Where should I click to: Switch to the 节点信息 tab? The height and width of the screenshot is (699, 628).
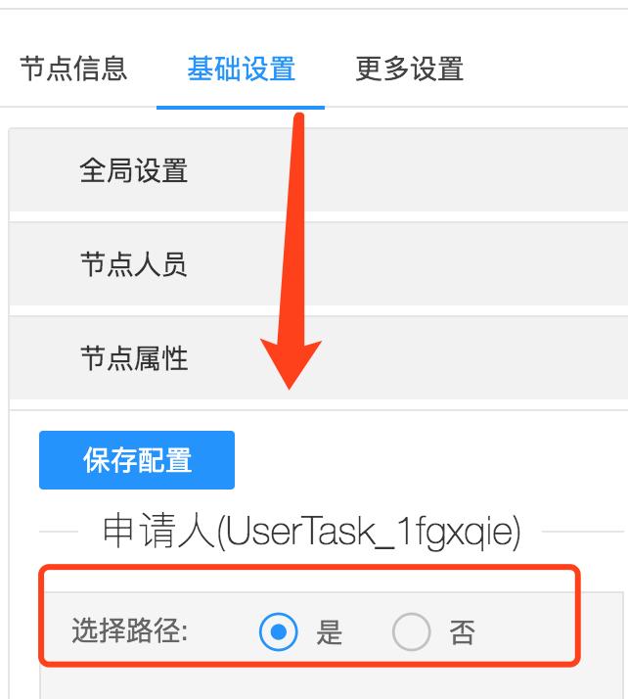[73, 69]
